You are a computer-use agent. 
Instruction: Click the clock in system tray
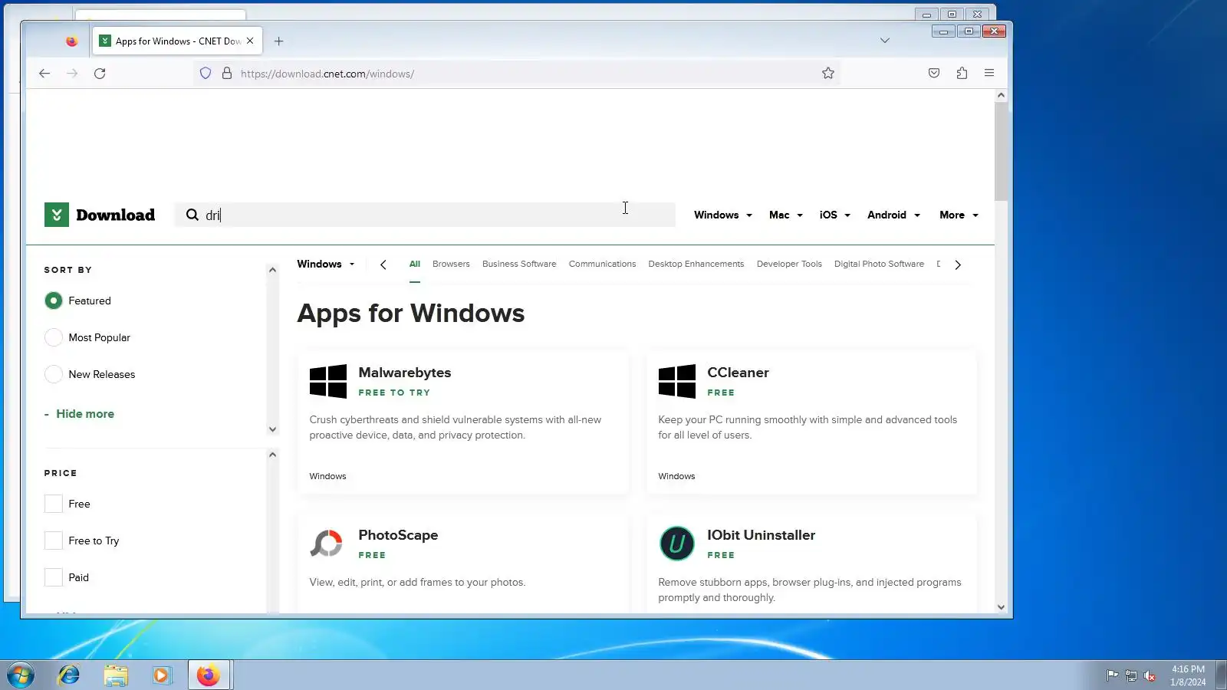click(x=1188, y=675)
